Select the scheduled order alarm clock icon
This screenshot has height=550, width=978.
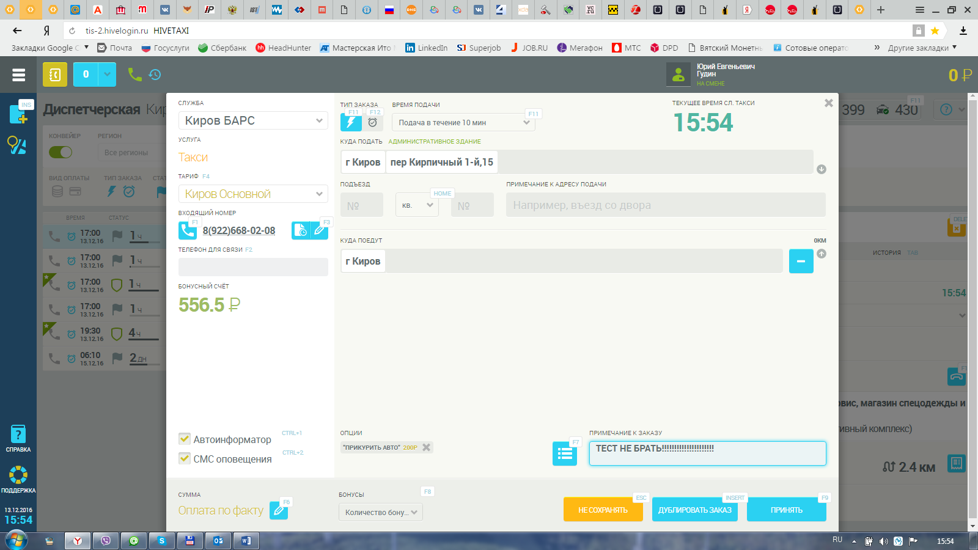click(372, 122)
